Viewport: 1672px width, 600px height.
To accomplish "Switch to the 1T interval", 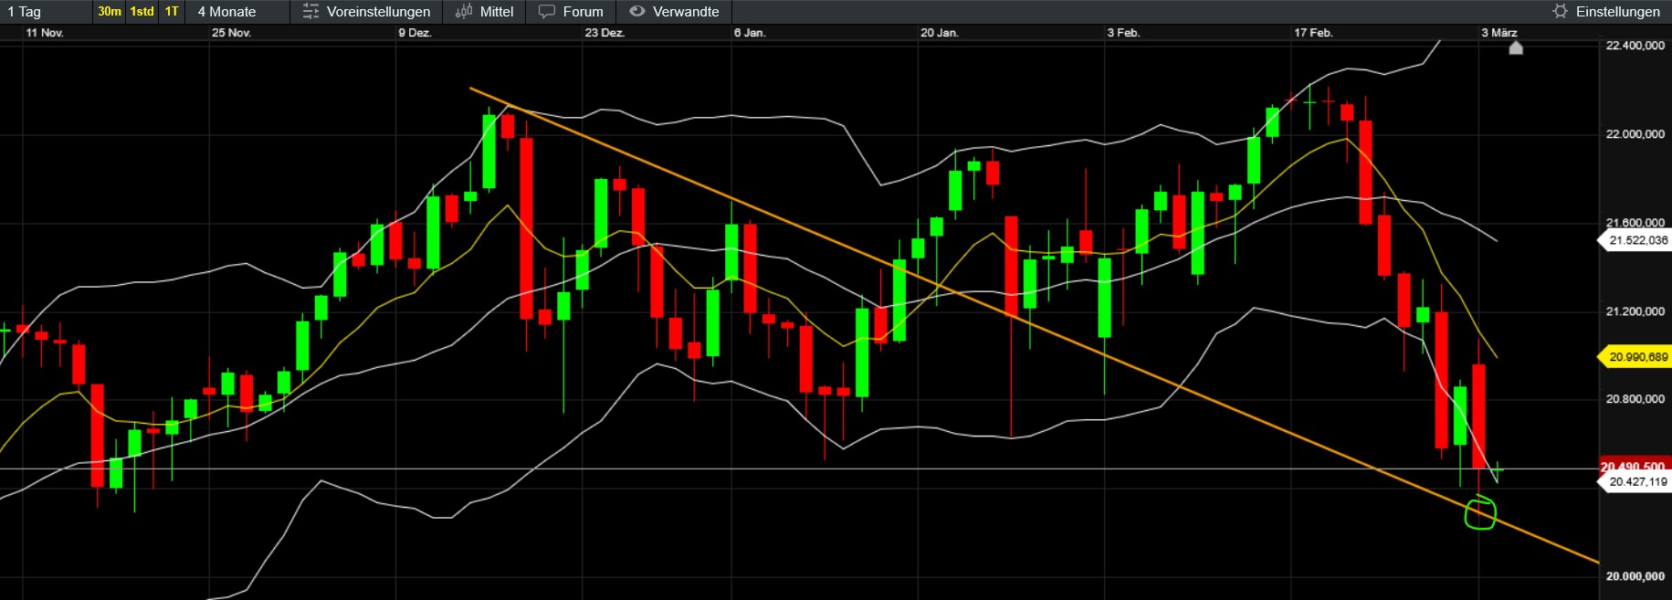I will click(172, 12).
